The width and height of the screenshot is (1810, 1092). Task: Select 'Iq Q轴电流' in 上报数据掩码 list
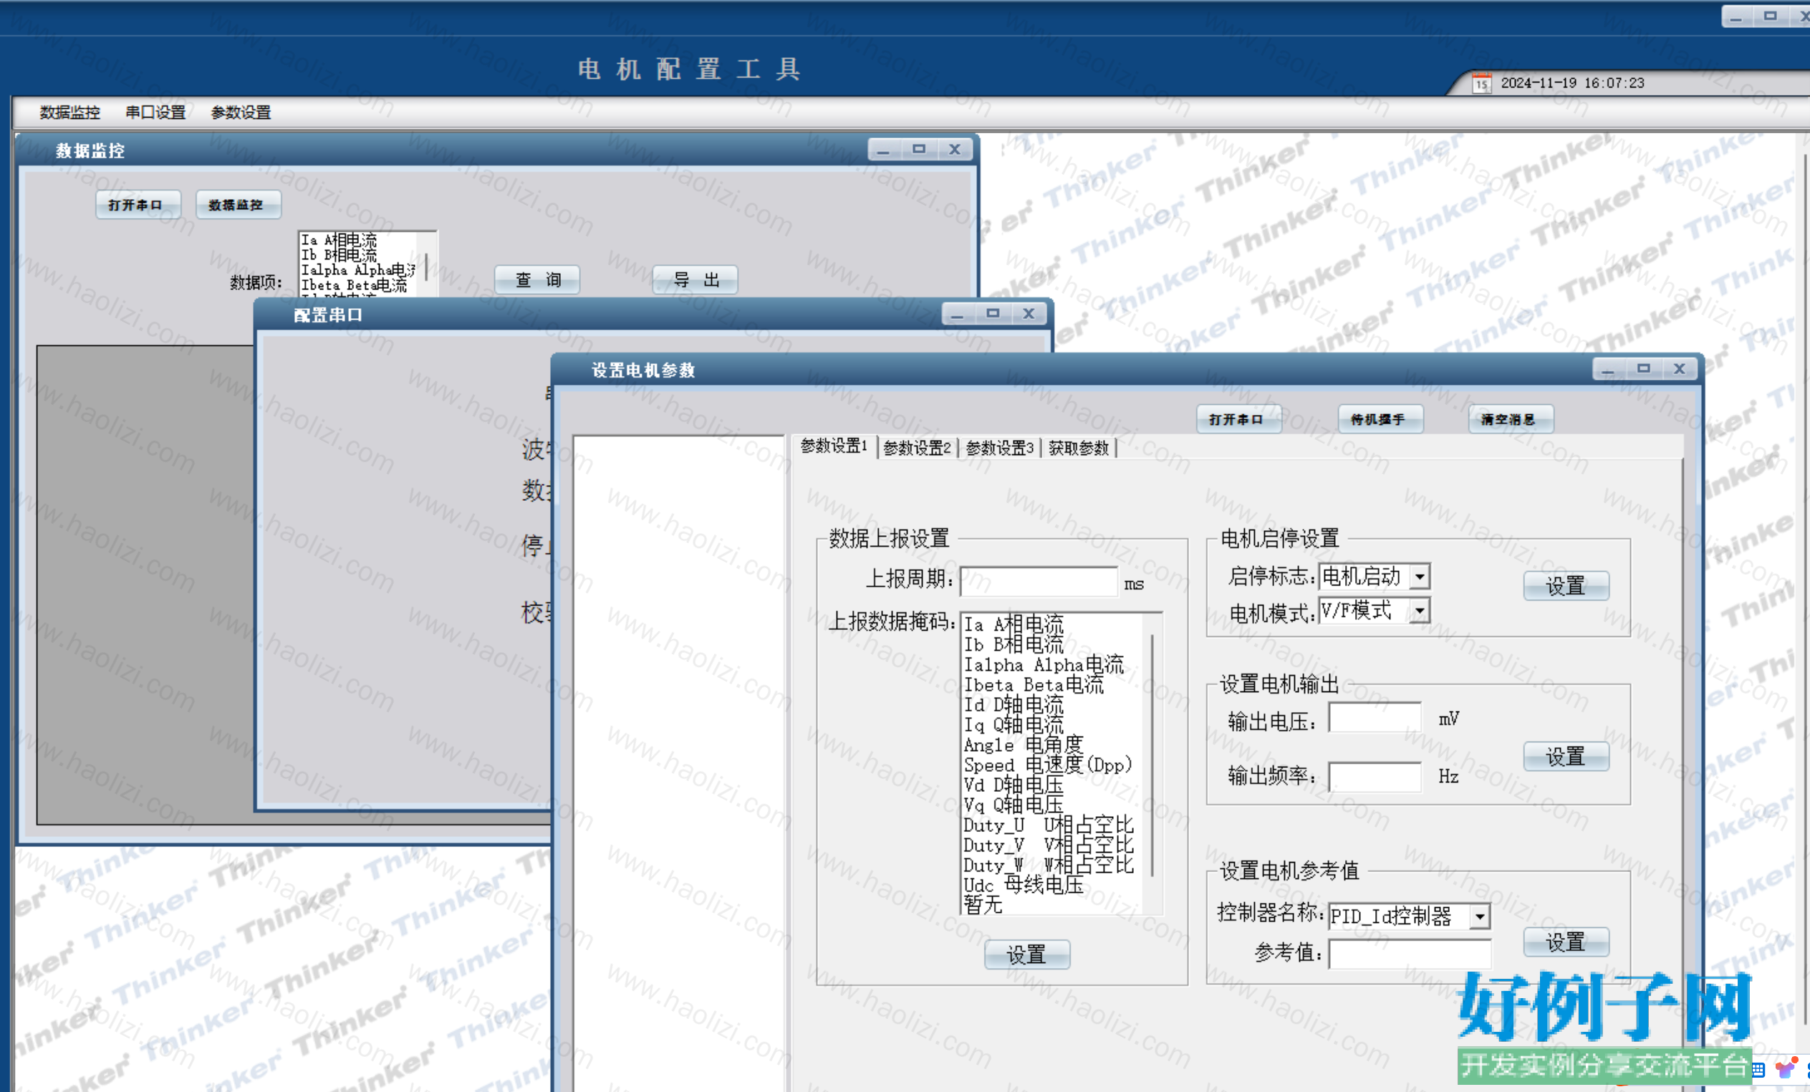click(x=1014, y=724)
